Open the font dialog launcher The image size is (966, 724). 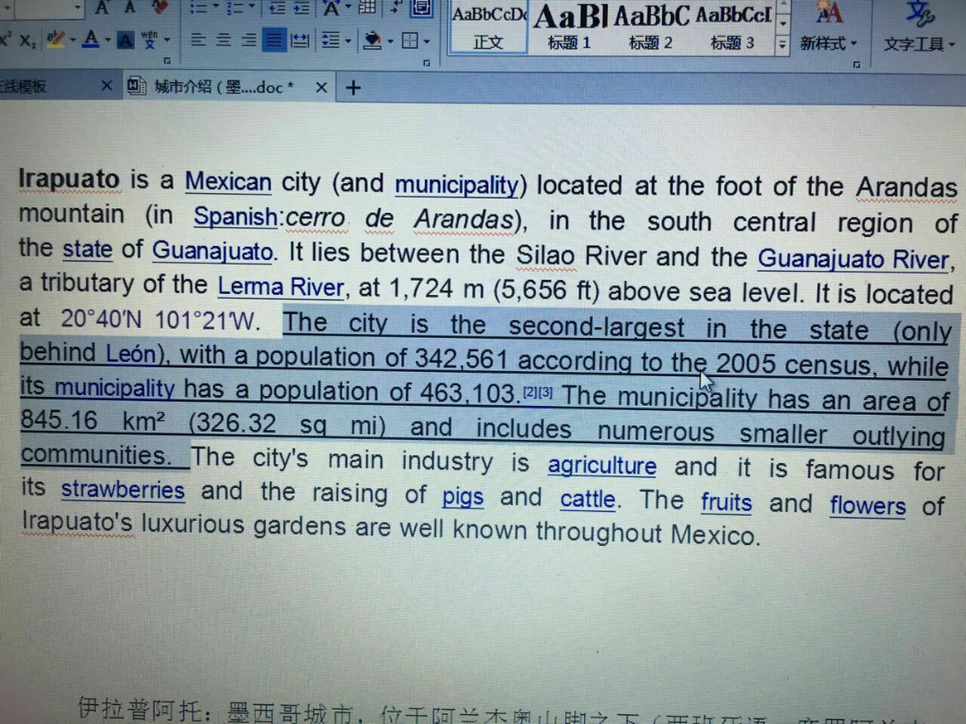[x=167, y=61]
